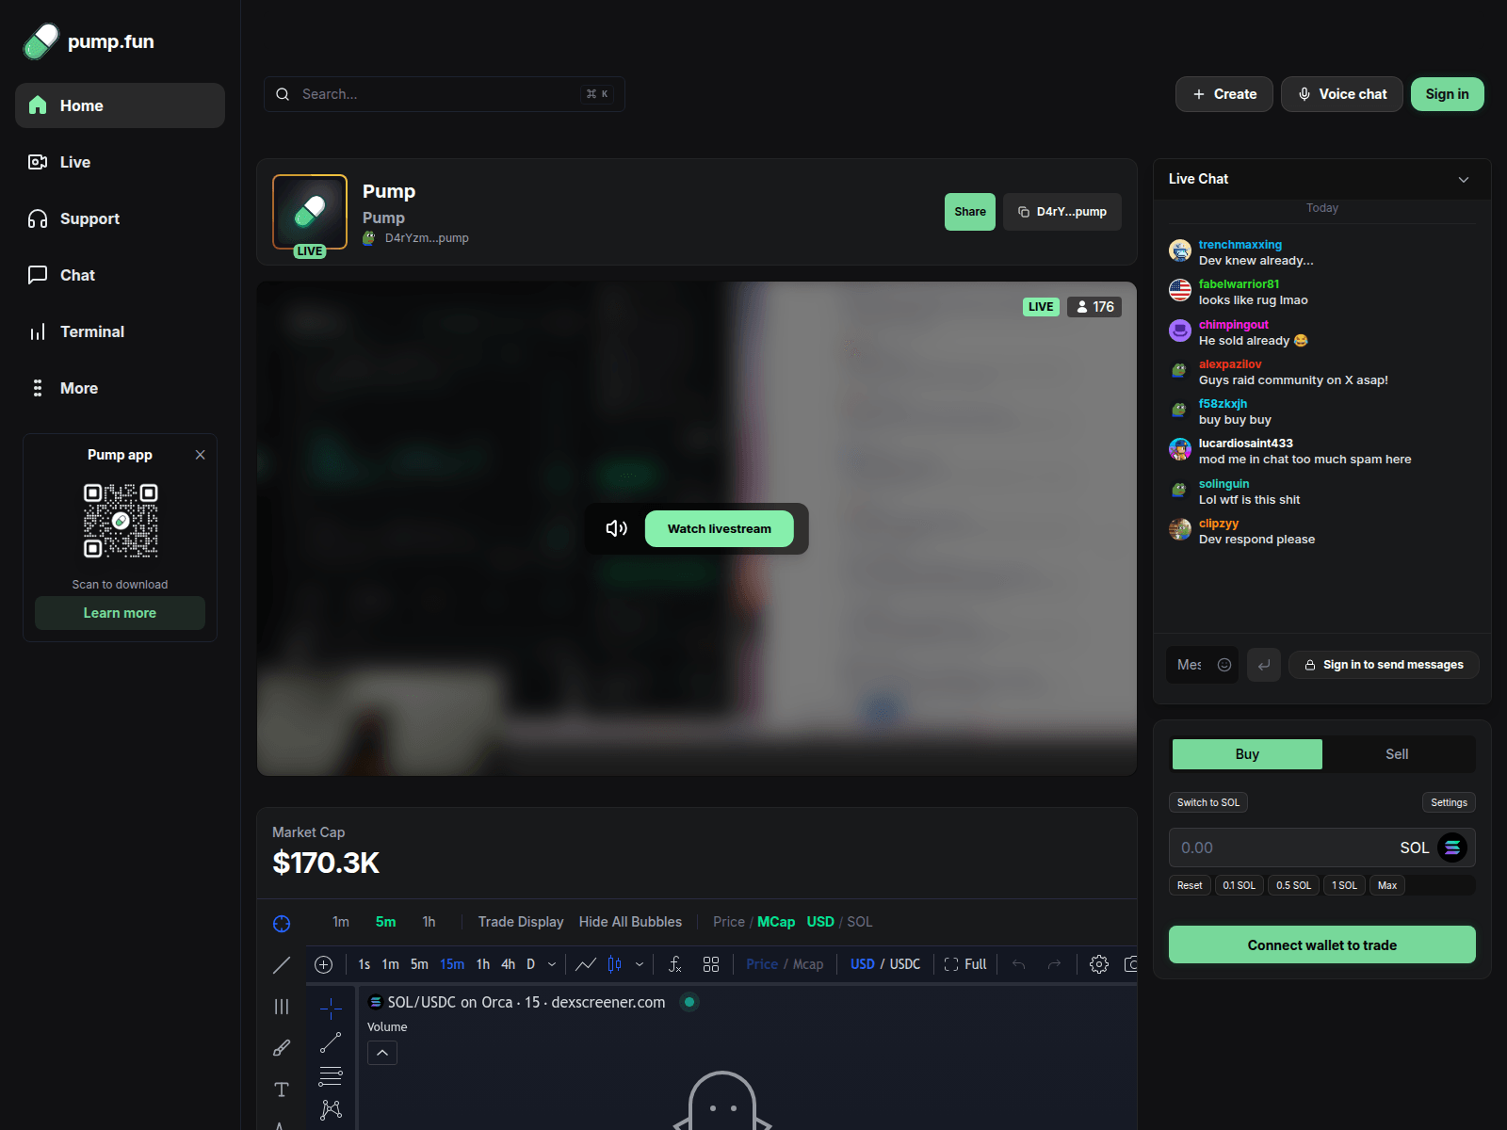Reset the trade amount

1190,885
